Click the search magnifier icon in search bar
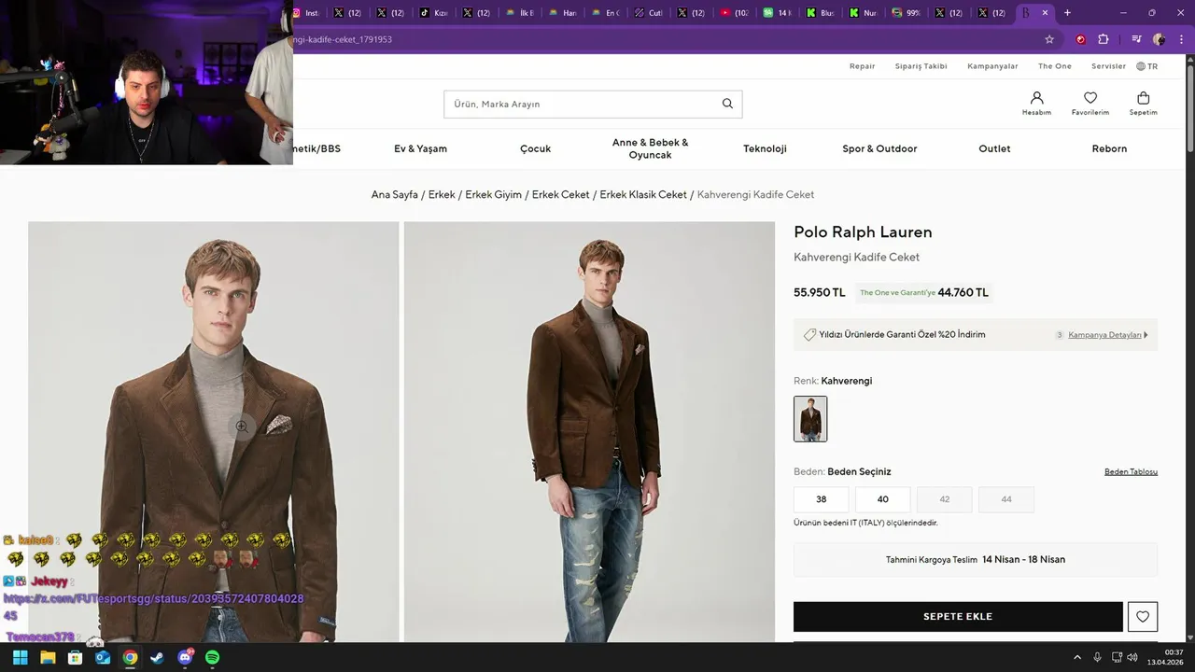This screenshot has width=1195, height=672. point(727,104)
